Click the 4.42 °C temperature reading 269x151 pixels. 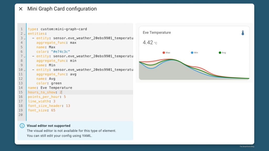[149, 42]
